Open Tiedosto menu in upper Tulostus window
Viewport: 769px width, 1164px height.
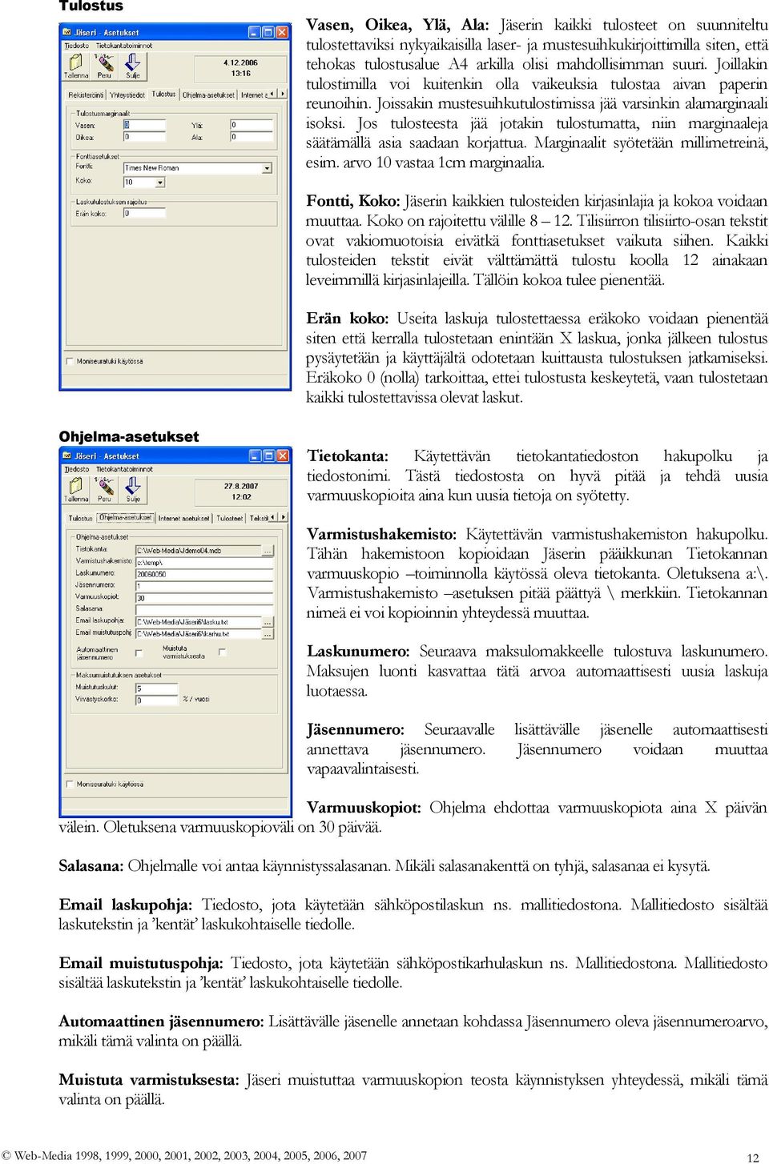77,46
